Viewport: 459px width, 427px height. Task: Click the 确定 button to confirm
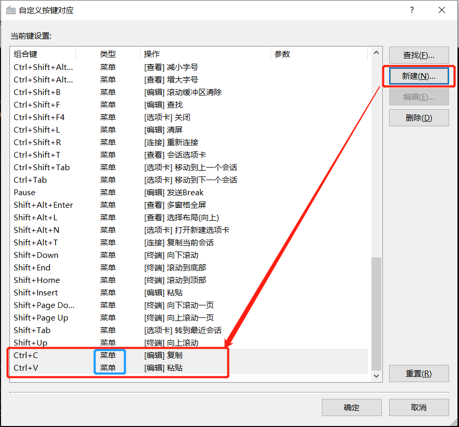tap(352, 407)
